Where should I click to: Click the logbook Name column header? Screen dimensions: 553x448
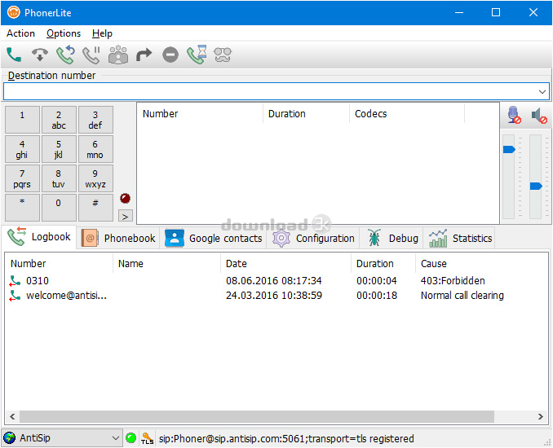tap(166, 263)
